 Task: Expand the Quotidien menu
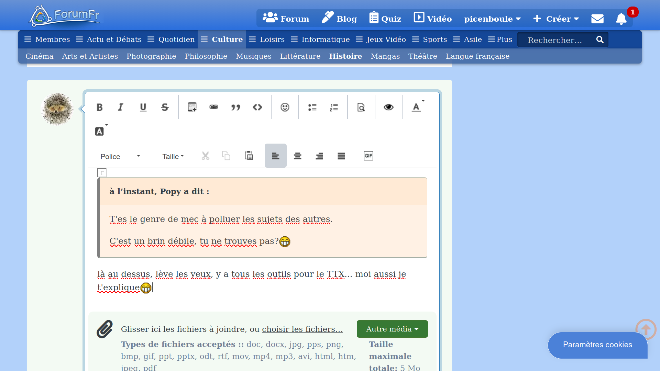[x=171, y=40]
